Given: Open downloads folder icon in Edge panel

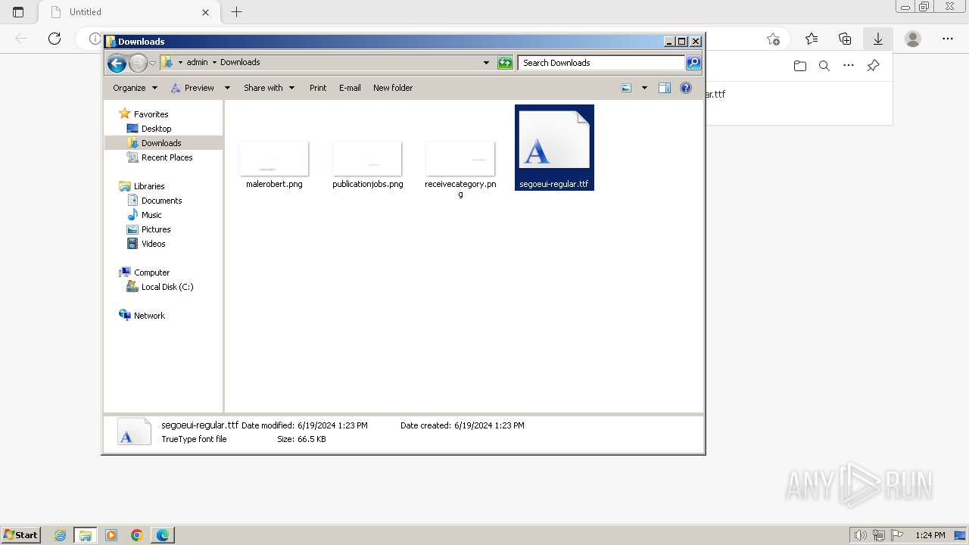Looking at the screenshot, I should [800, 66].
